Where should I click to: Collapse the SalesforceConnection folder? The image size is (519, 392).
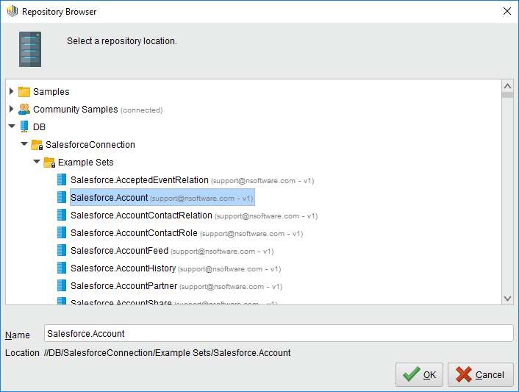(x=24, y=144)
